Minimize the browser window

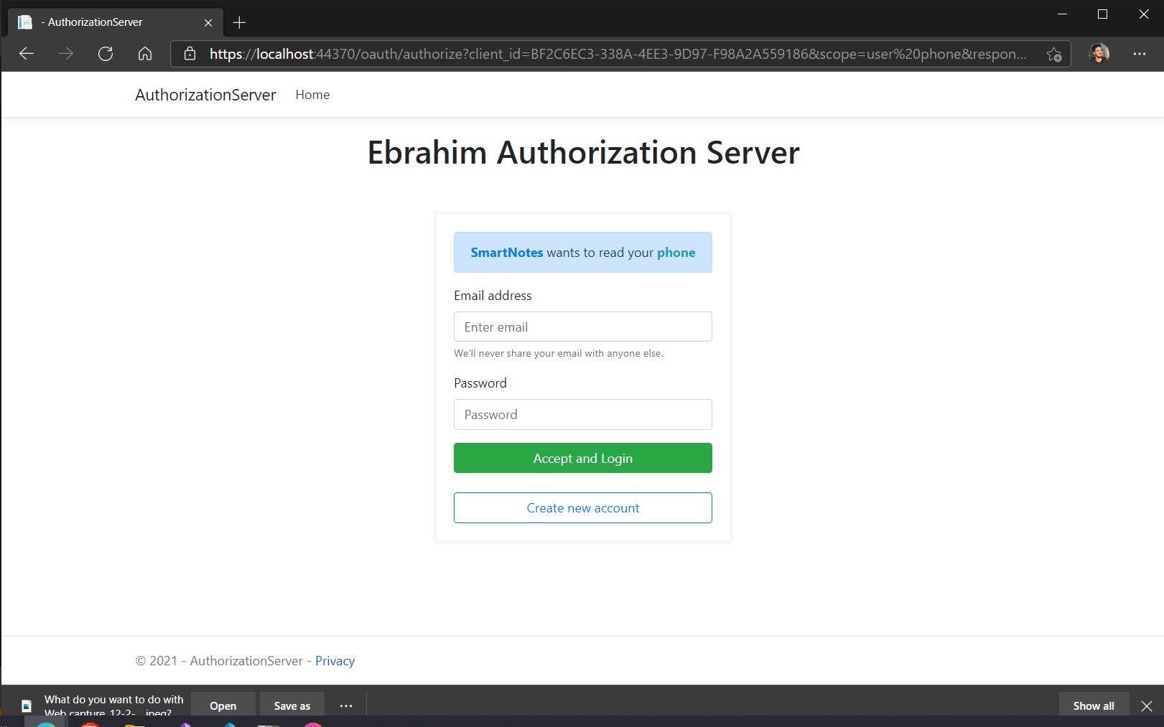[x=1062, y=14]
